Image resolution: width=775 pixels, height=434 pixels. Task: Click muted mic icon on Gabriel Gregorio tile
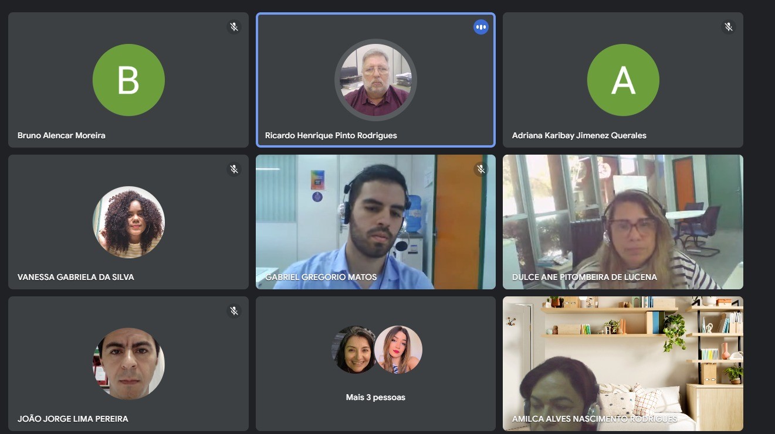click(x=481, y=169)
